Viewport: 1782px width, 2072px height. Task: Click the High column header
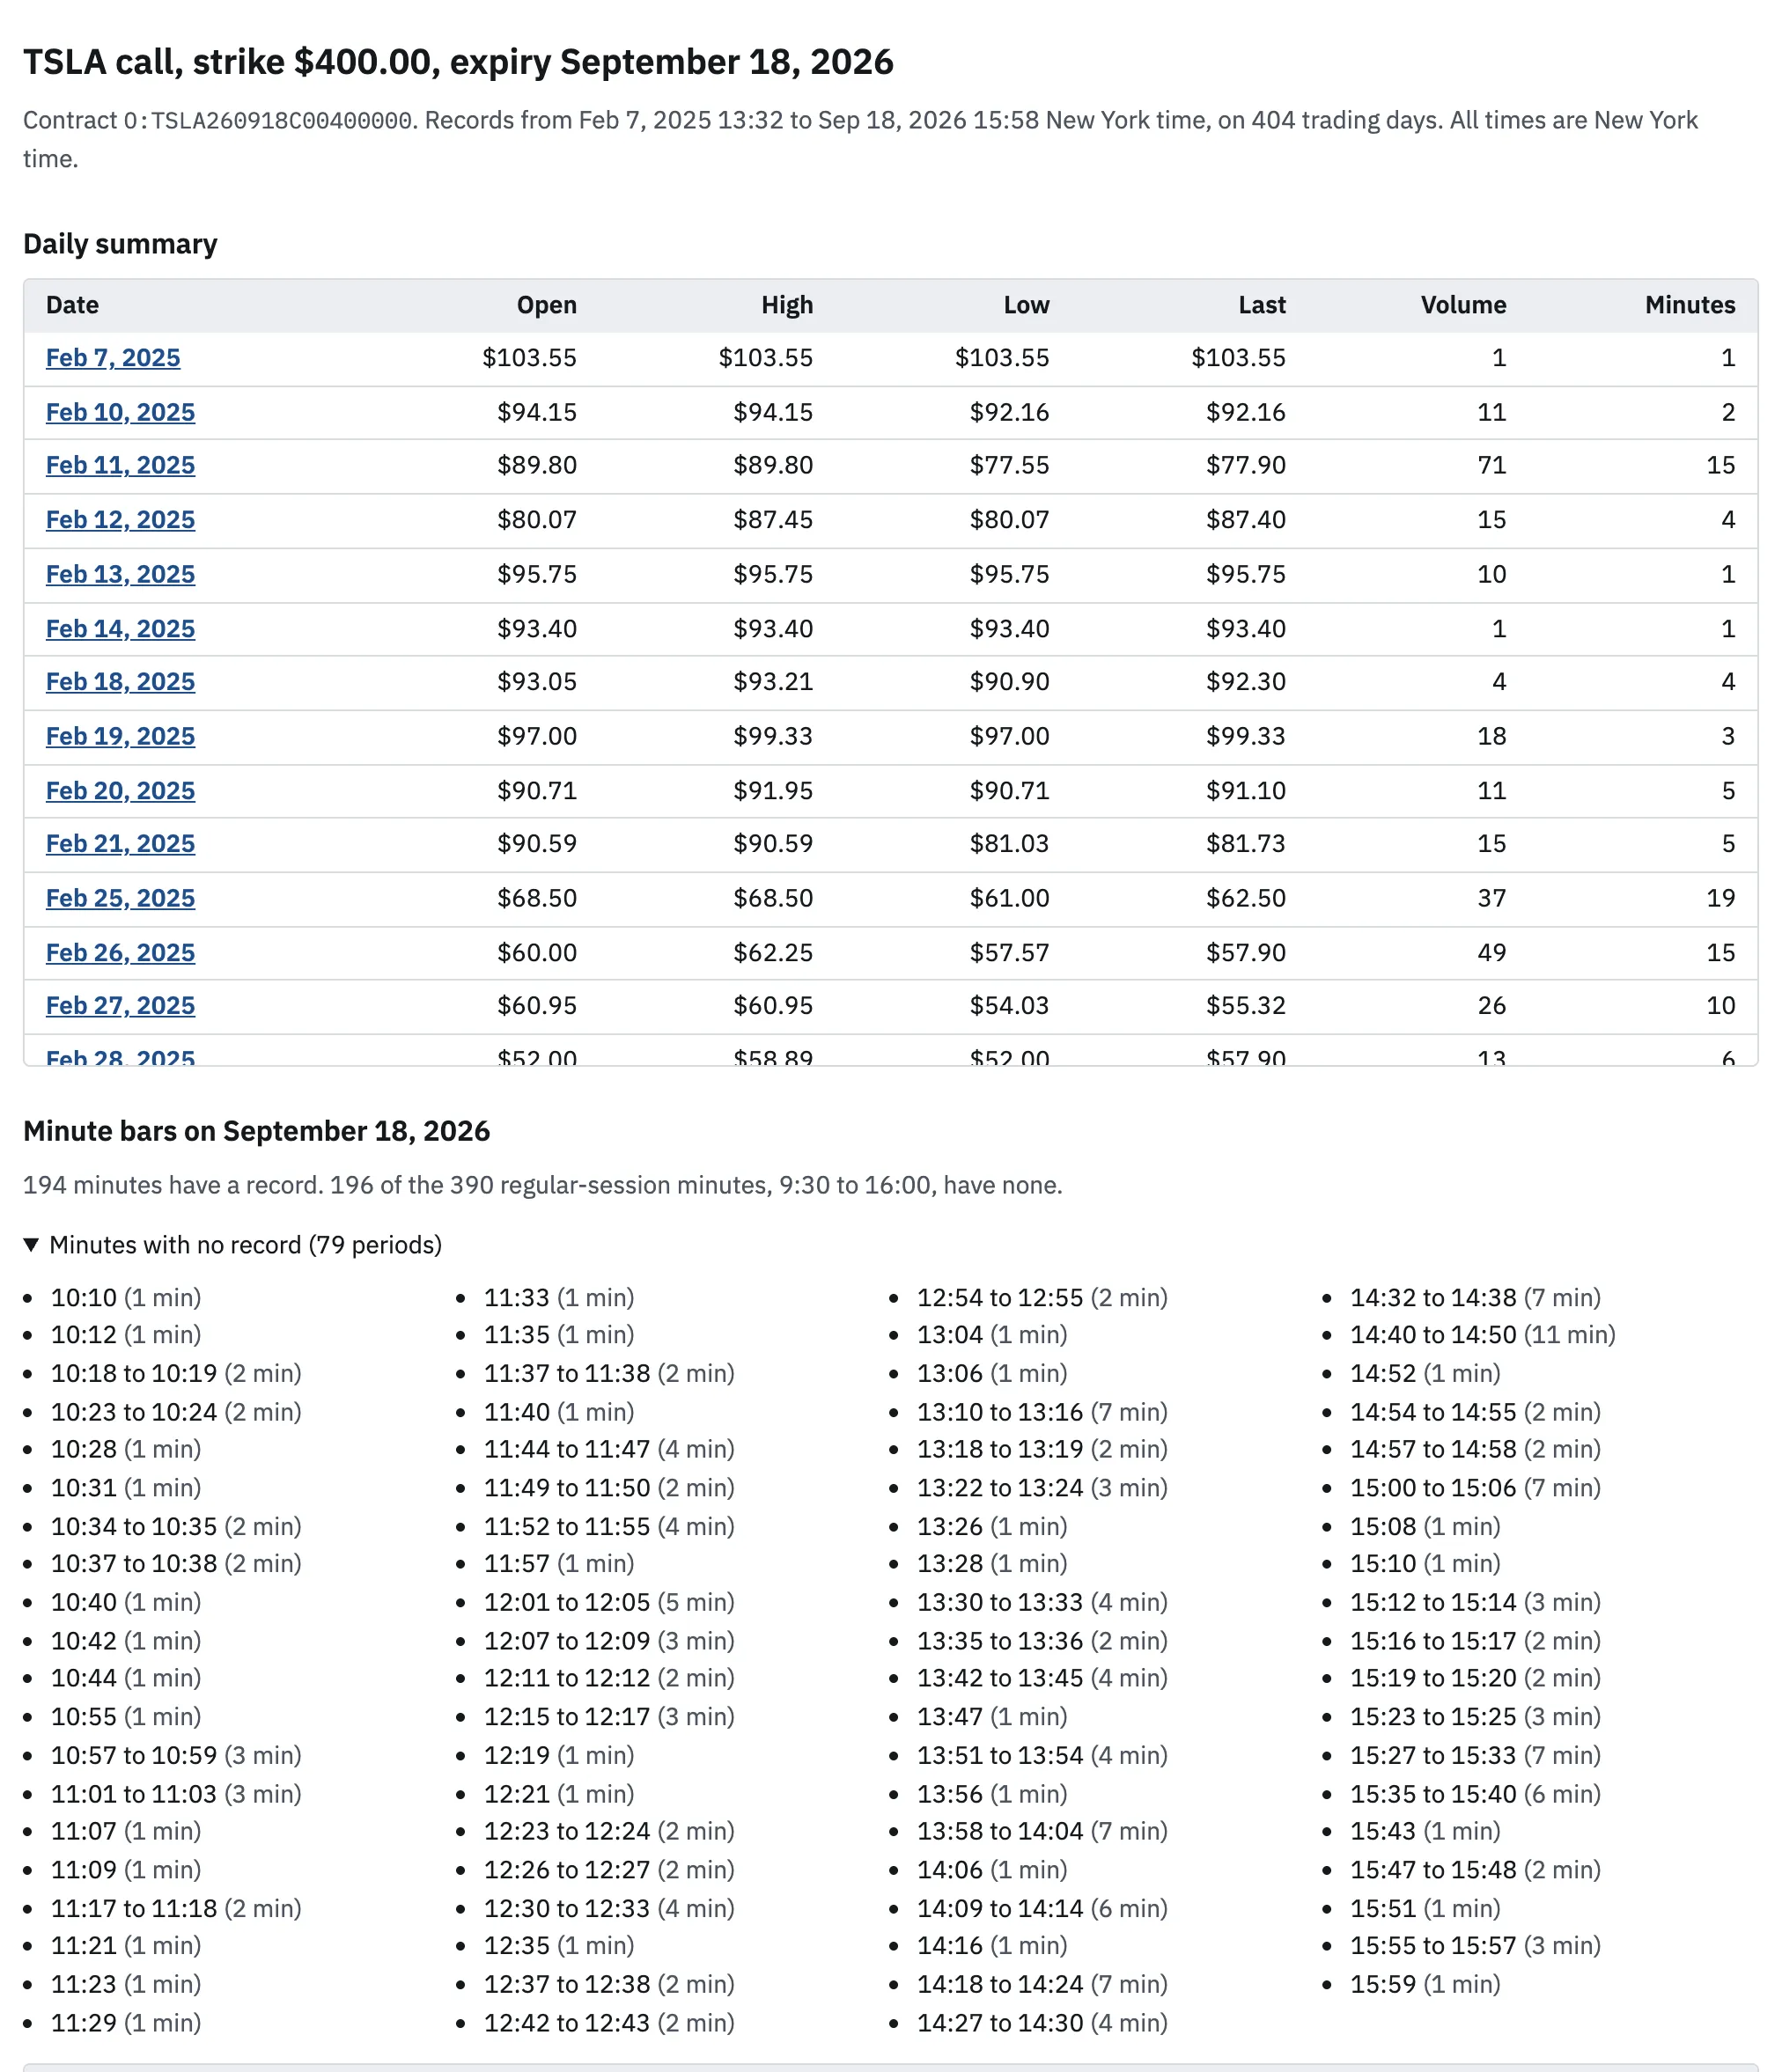click(x=787, y=305)
